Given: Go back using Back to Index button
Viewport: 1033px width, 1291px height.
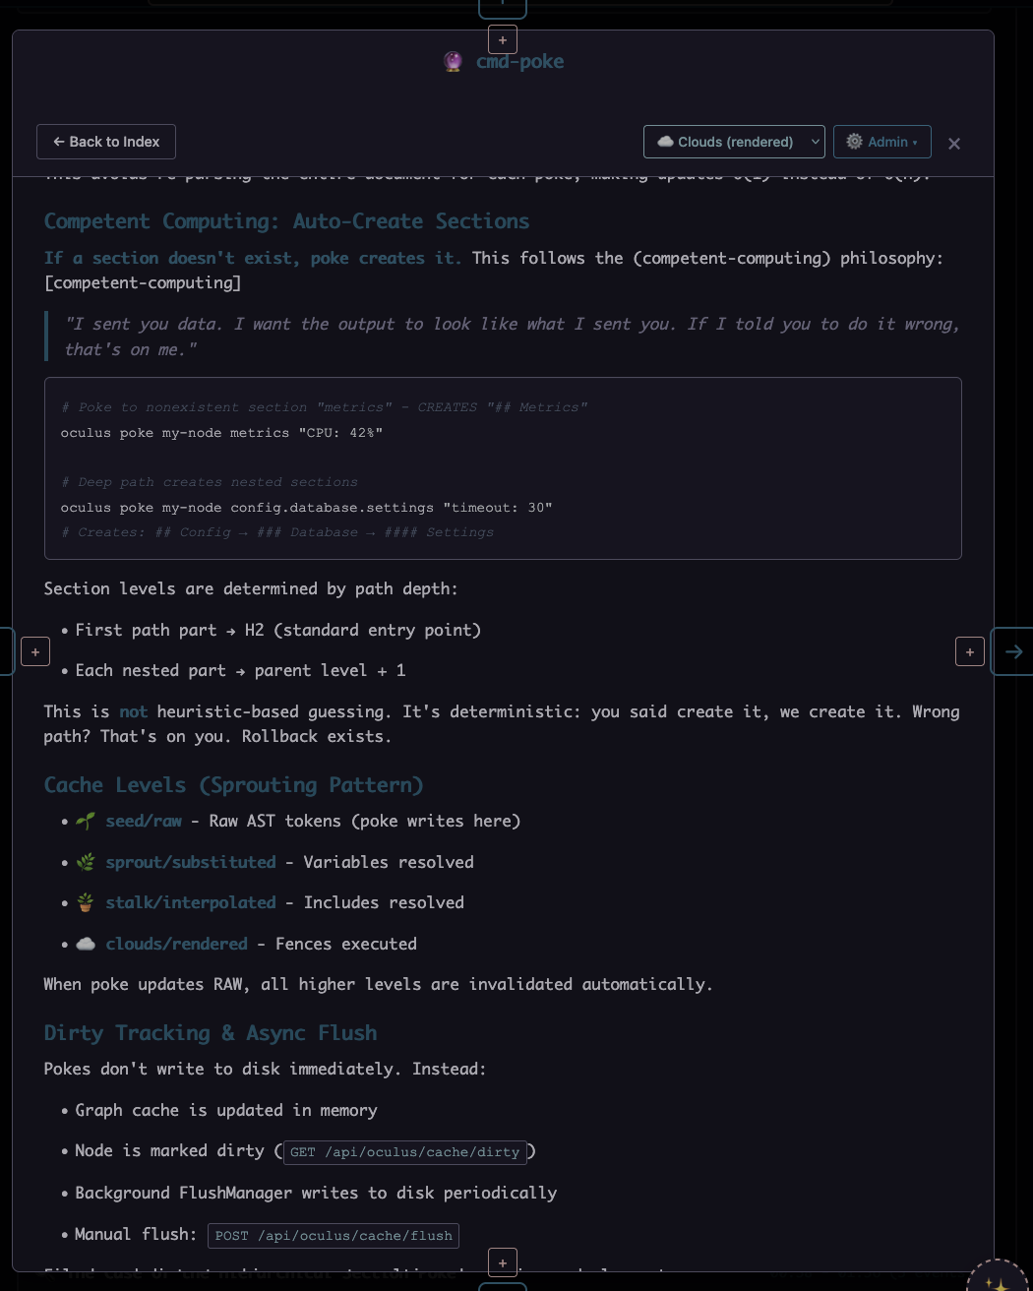Looking at the screenshot, I should click(x=106, y=142).
